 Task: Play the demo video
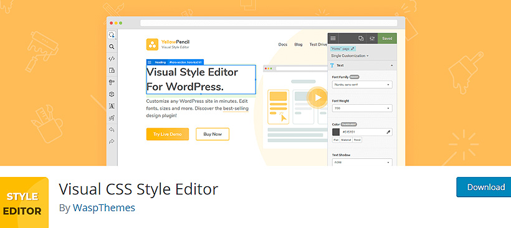(318, 97)
